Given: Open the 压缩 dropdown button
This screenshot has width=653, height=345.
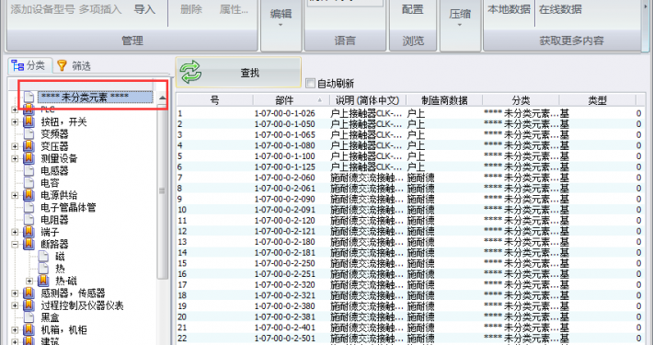Looking at the screenshot, I should [x=460, y=18].
